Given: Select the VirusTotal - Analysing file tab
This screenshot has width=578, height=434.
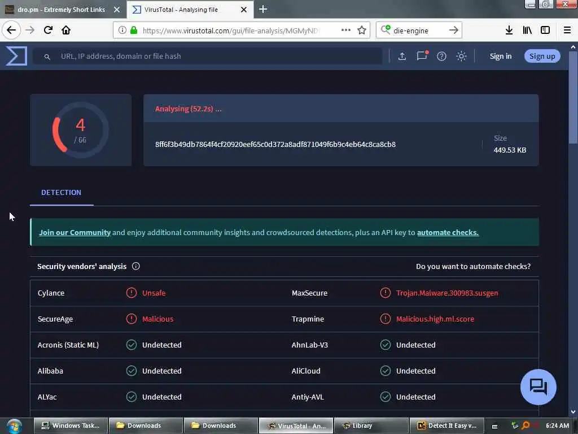Looking at the screenshot, I should [x=181, y=10].
